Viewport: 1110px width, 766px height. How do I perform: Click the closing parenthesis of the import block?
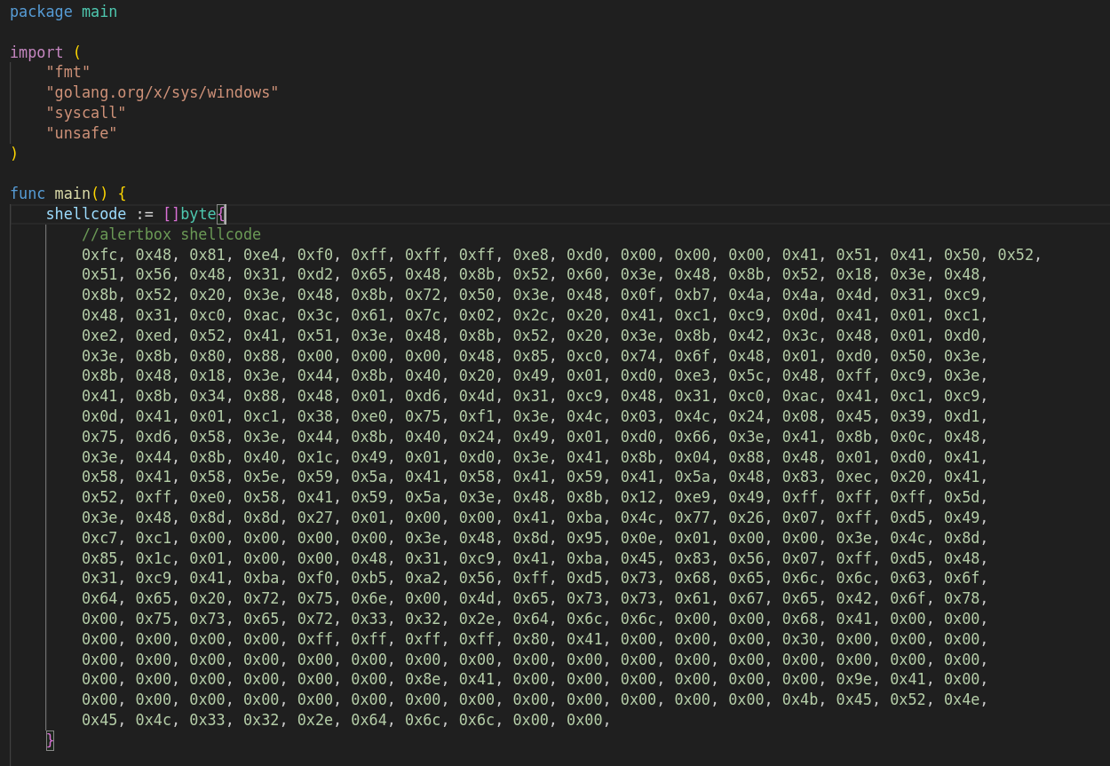coord(14,154)
